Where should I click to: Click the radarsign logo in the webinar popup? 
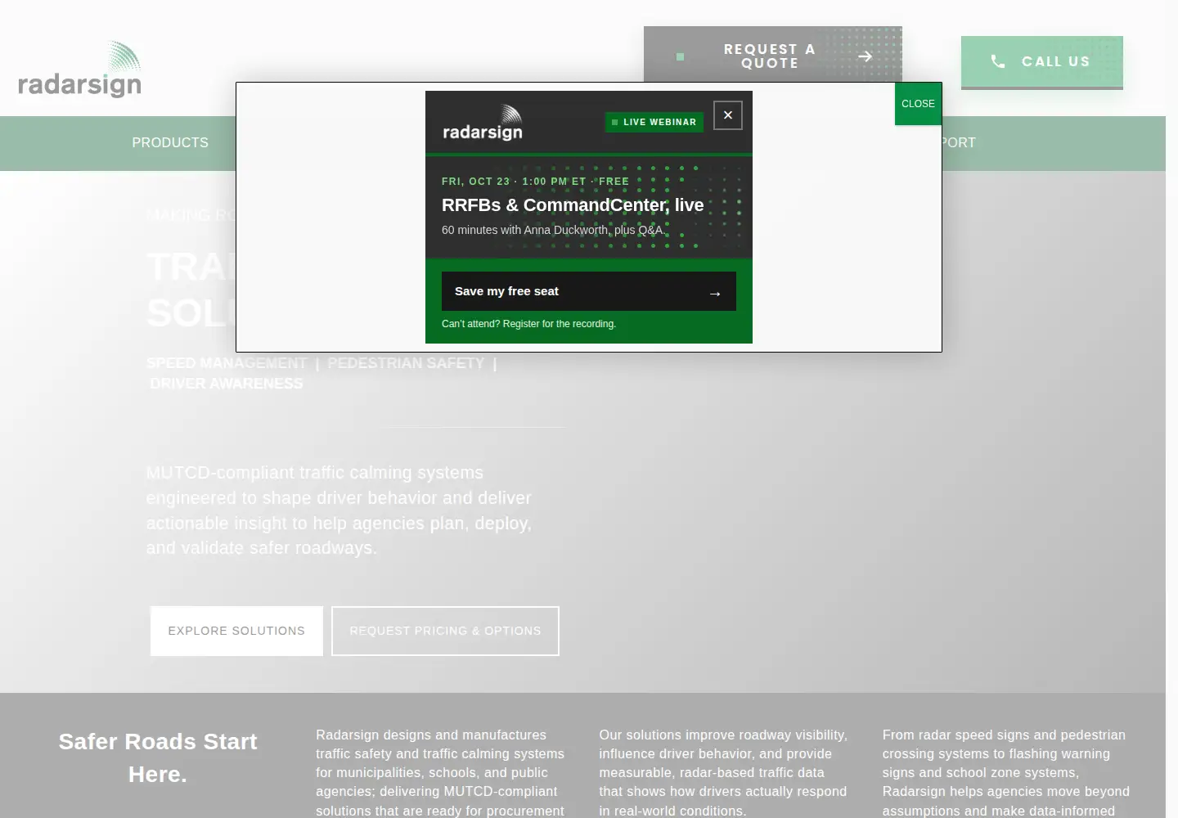483,123
